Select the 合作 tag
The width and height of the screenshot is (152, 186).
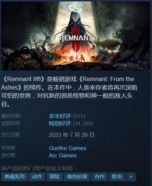click(99, 177)
